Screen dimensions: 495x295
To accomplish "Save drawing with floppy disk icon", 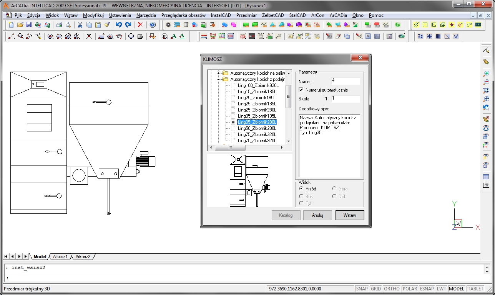I will (x=29, y=25).
